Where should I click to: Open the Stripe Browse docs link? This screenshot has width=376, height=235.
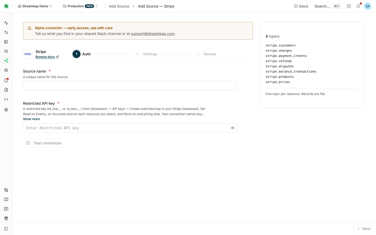(47, 57)
